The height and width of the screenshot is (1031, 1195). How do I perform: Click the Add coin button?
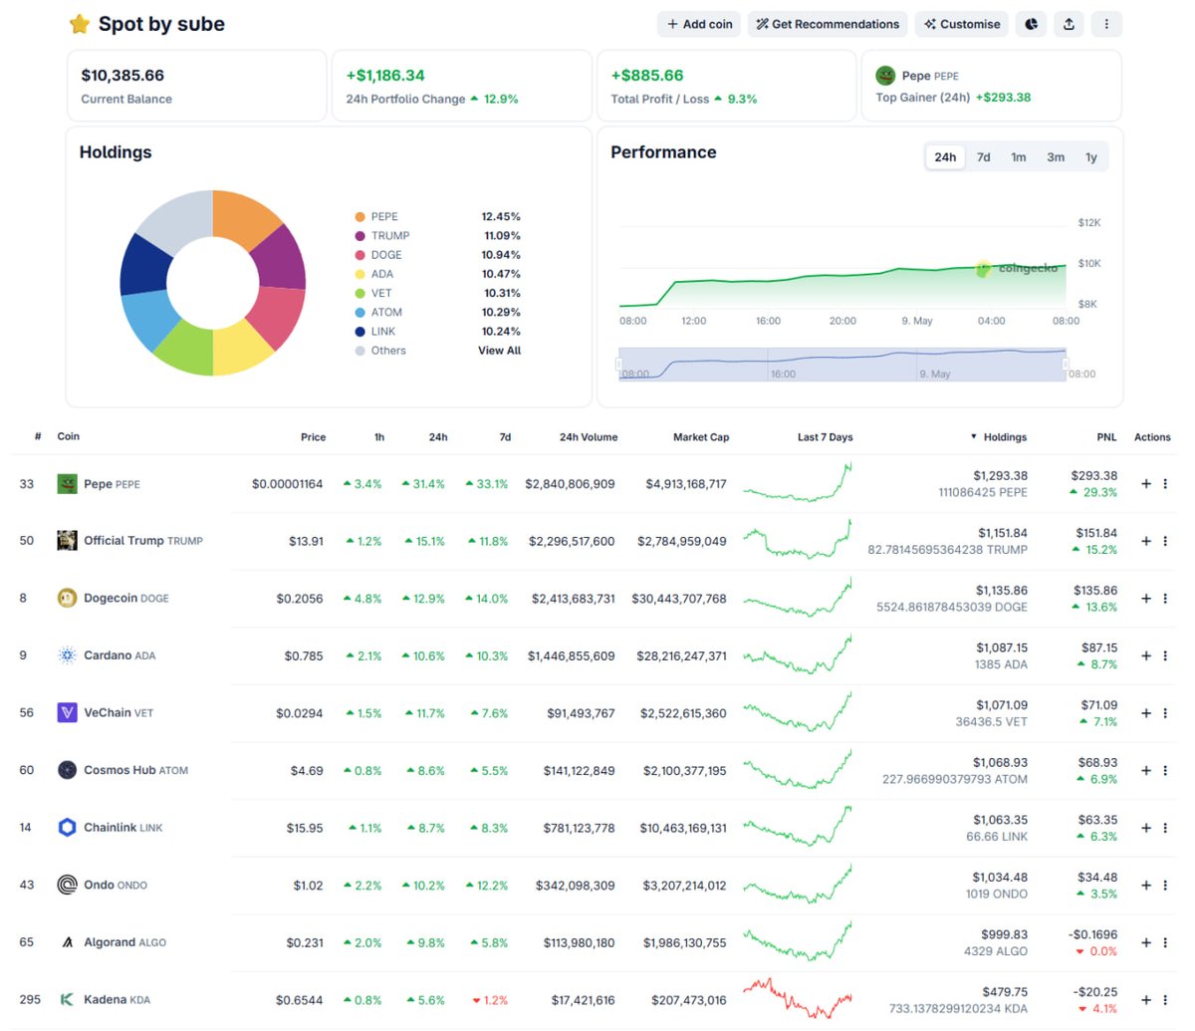(x=699, y=24)
